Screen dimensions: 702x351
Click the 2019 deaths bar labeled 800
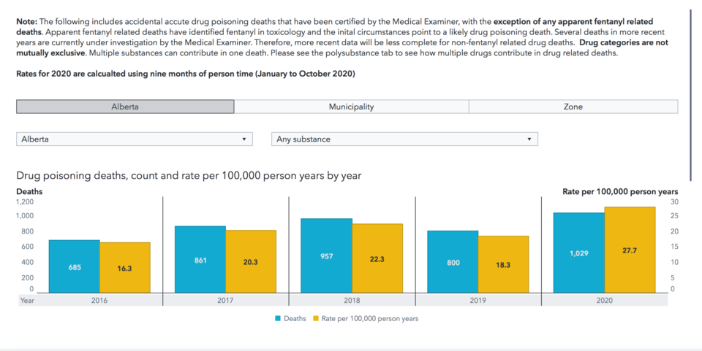click(x=453, y=262)
